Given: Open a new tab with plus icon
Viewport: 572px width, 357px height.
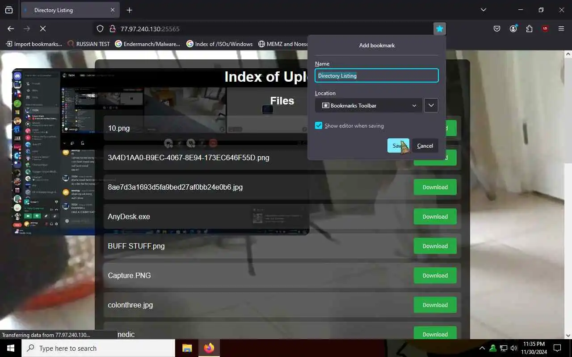Looking at the screenshot, I should pos(129,10).
